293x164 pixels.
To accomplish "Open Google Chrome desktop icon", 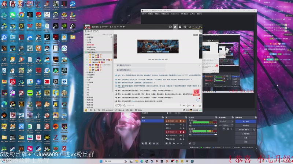I will point(21,16).
